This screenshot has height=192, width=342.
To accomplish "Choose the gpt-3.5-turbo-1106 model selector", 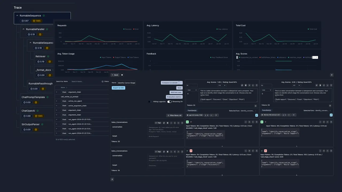I will tap(195, 115).
